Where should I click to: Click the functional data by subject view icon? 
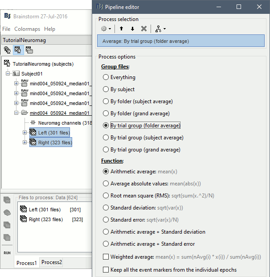(x=18, y=50)
